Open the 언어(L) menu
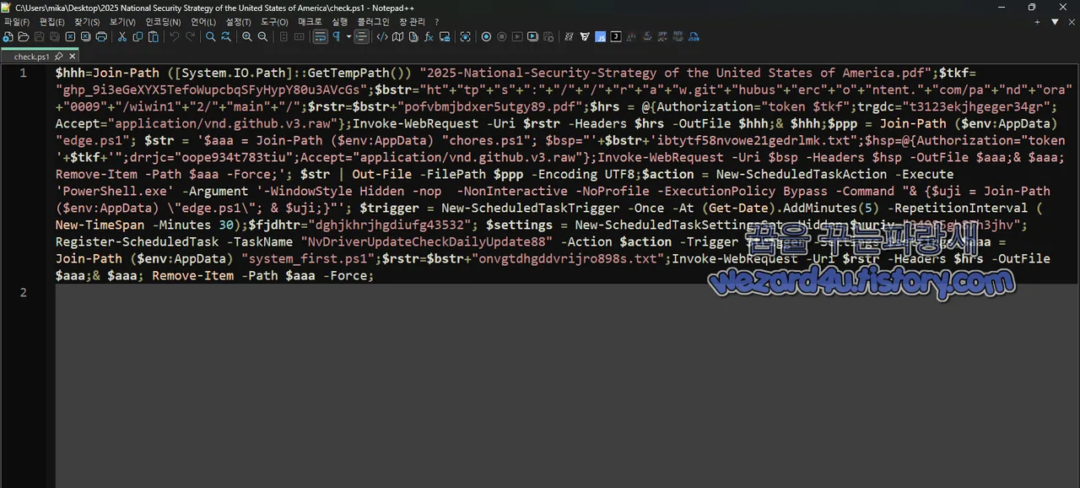This screenshot has width=1080, height=488. [x=203, y=22]
